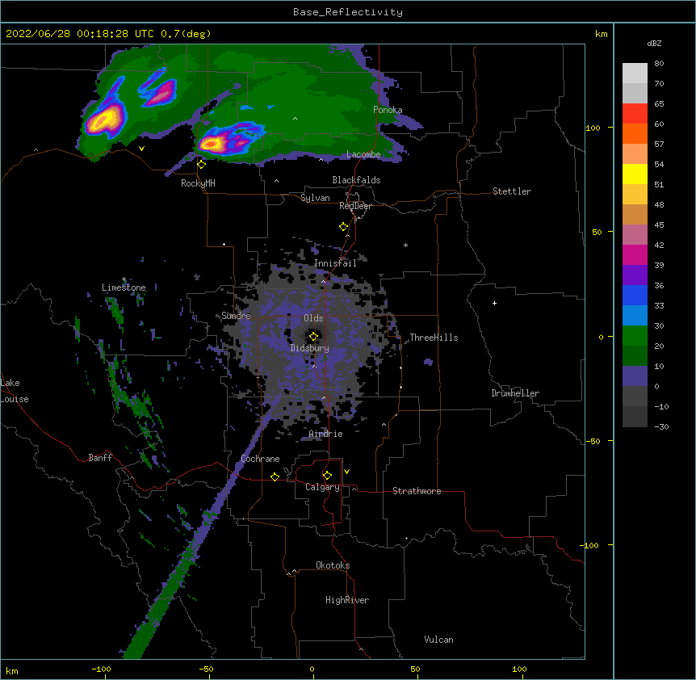Select the asterisk marker east of Innisfail
Image resolution: width=696 pixels, height=680 pixels.
tap(405, 245)
